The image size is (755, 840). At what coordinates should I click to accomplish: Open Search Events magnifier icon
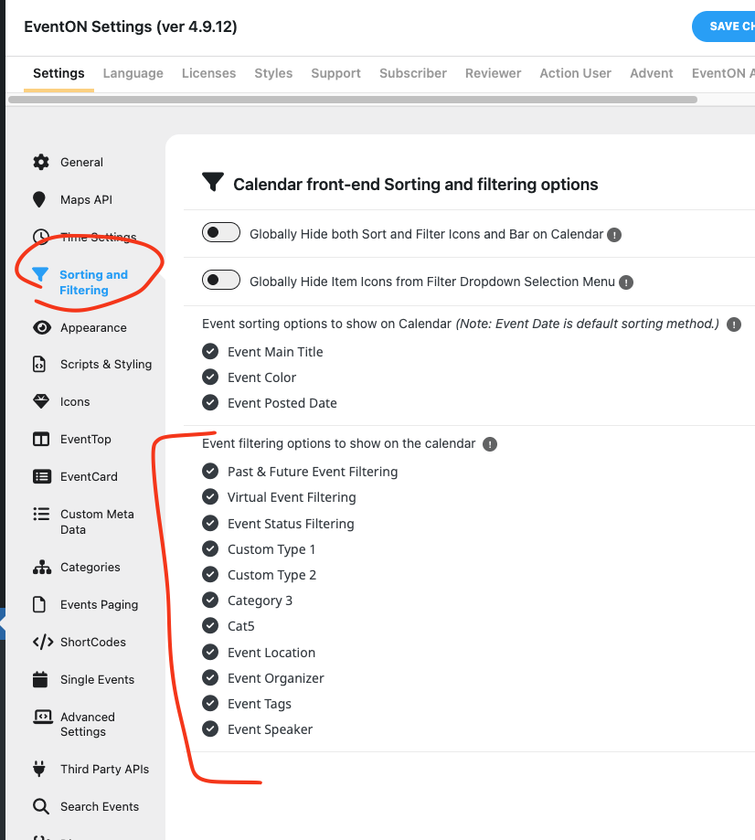pos(41,806)
